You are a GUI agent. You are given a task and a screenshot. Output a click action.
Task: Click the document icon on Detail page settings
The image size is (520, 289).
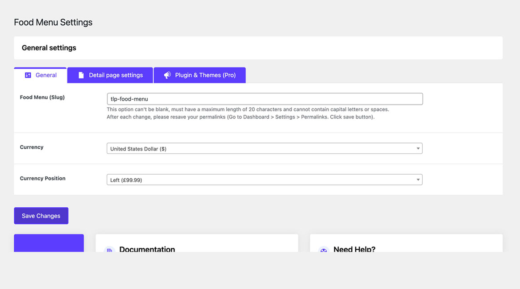81,75
